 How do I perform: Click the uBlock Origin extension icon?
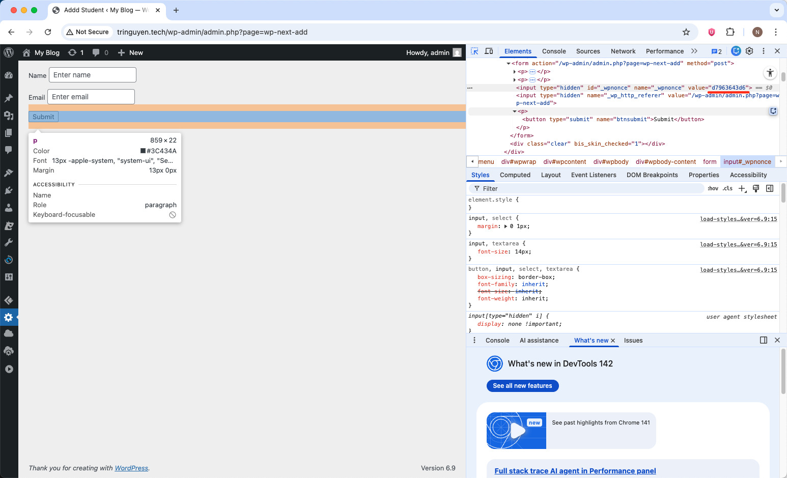[x=711, y=32]
